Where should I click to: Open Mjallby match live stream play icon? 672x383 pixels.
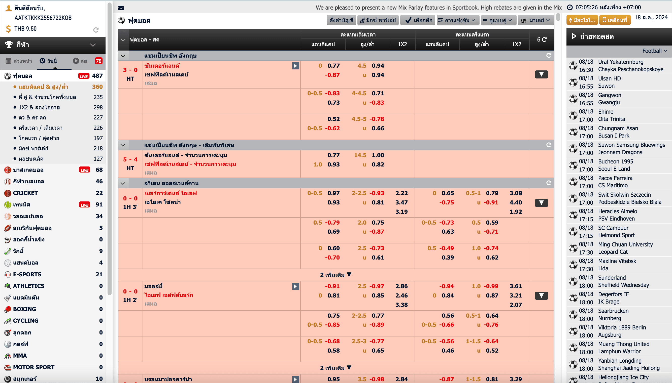coord(295,286)
